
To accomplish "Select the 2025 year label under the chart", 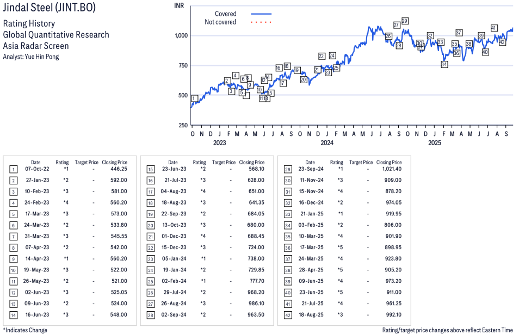I will pos(435,143).
